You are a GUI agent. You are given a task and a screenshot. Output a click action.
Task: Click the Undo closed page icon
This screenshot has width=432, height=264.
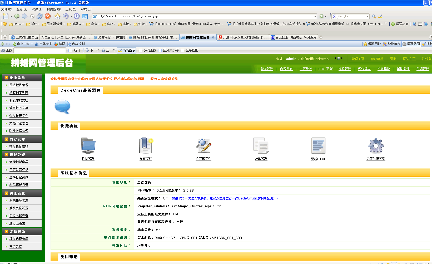[x=65, y=16]
